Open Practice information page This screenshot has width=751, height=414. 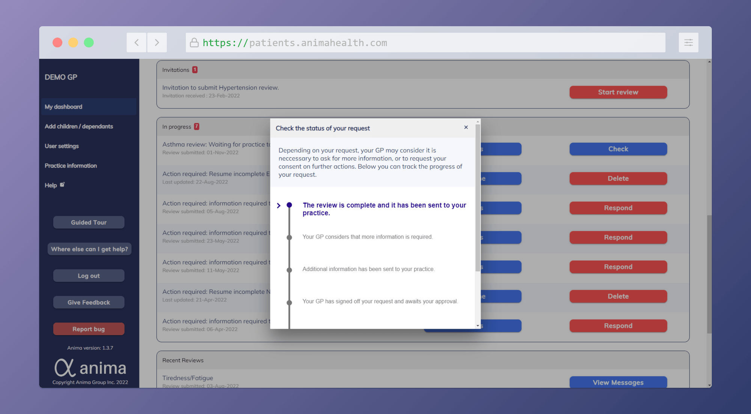tap(71, 166)
